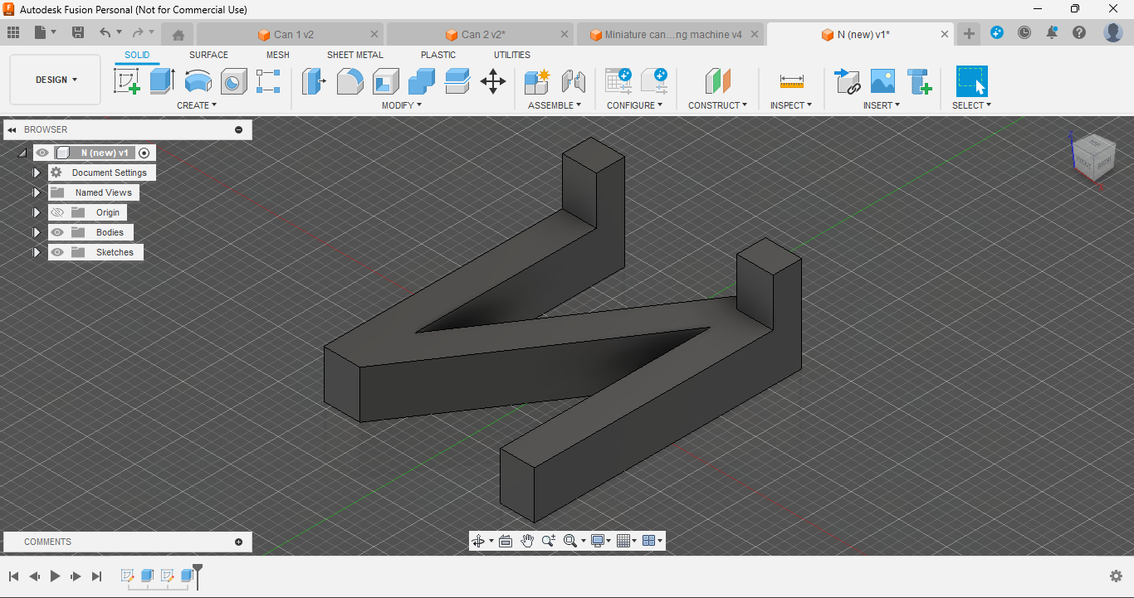
Task: Activate the Joint tool
Action: click(x=574, y=81)
